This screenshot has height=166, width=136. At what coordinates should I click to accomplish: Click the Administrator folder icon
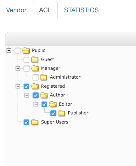click(x=43, y=77)
